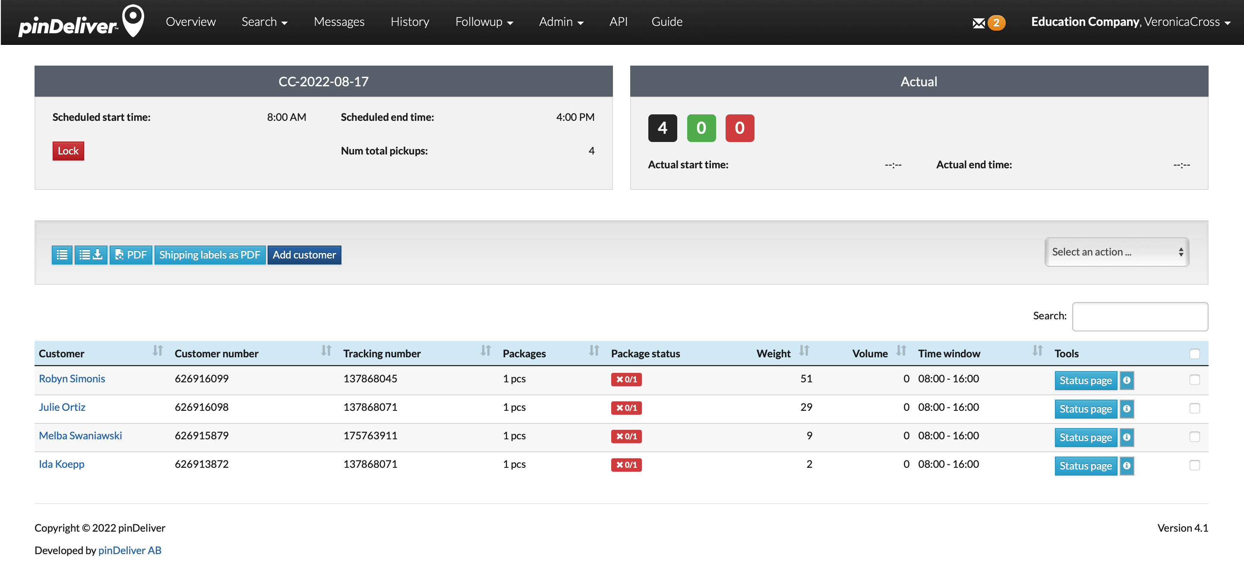1244x580 pixels.
Task: Click the list download icon button
Action: tap(91, 255)
